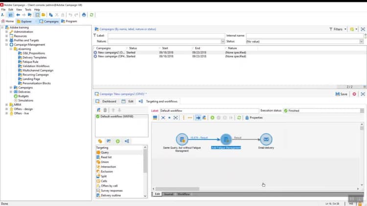Collapse the Campaign Management node

(x=6, y=45)
